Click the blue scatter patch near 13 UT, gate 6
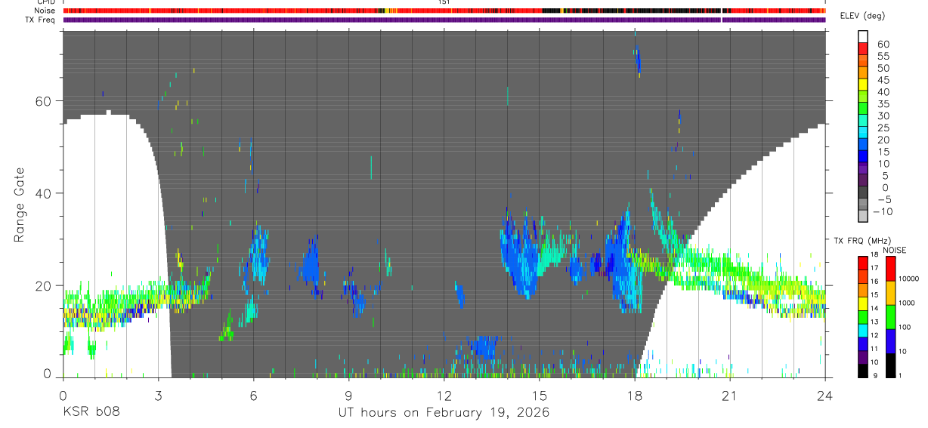This screenshot has width=928, height=428. click(481, 347)
